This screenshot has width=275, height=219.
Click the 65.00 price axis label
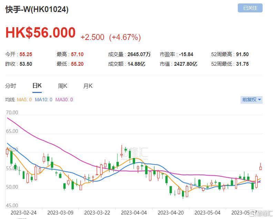pos(12,131)
